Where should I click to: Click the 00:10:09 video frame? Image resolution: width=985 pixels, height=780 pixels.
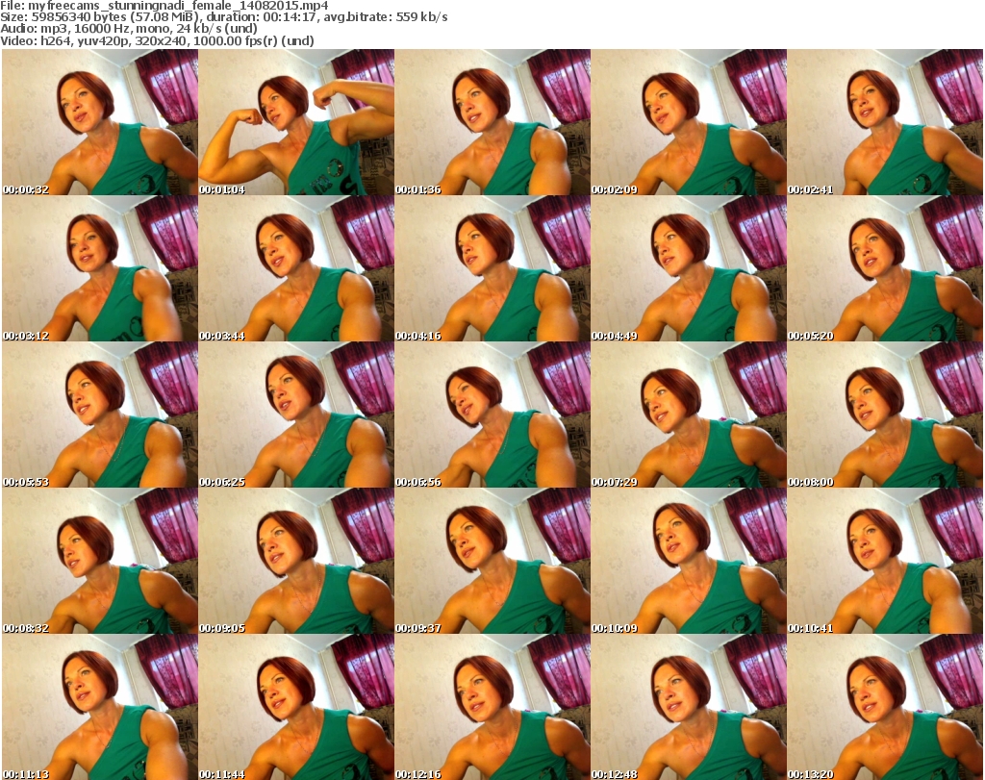click(689, 561)
